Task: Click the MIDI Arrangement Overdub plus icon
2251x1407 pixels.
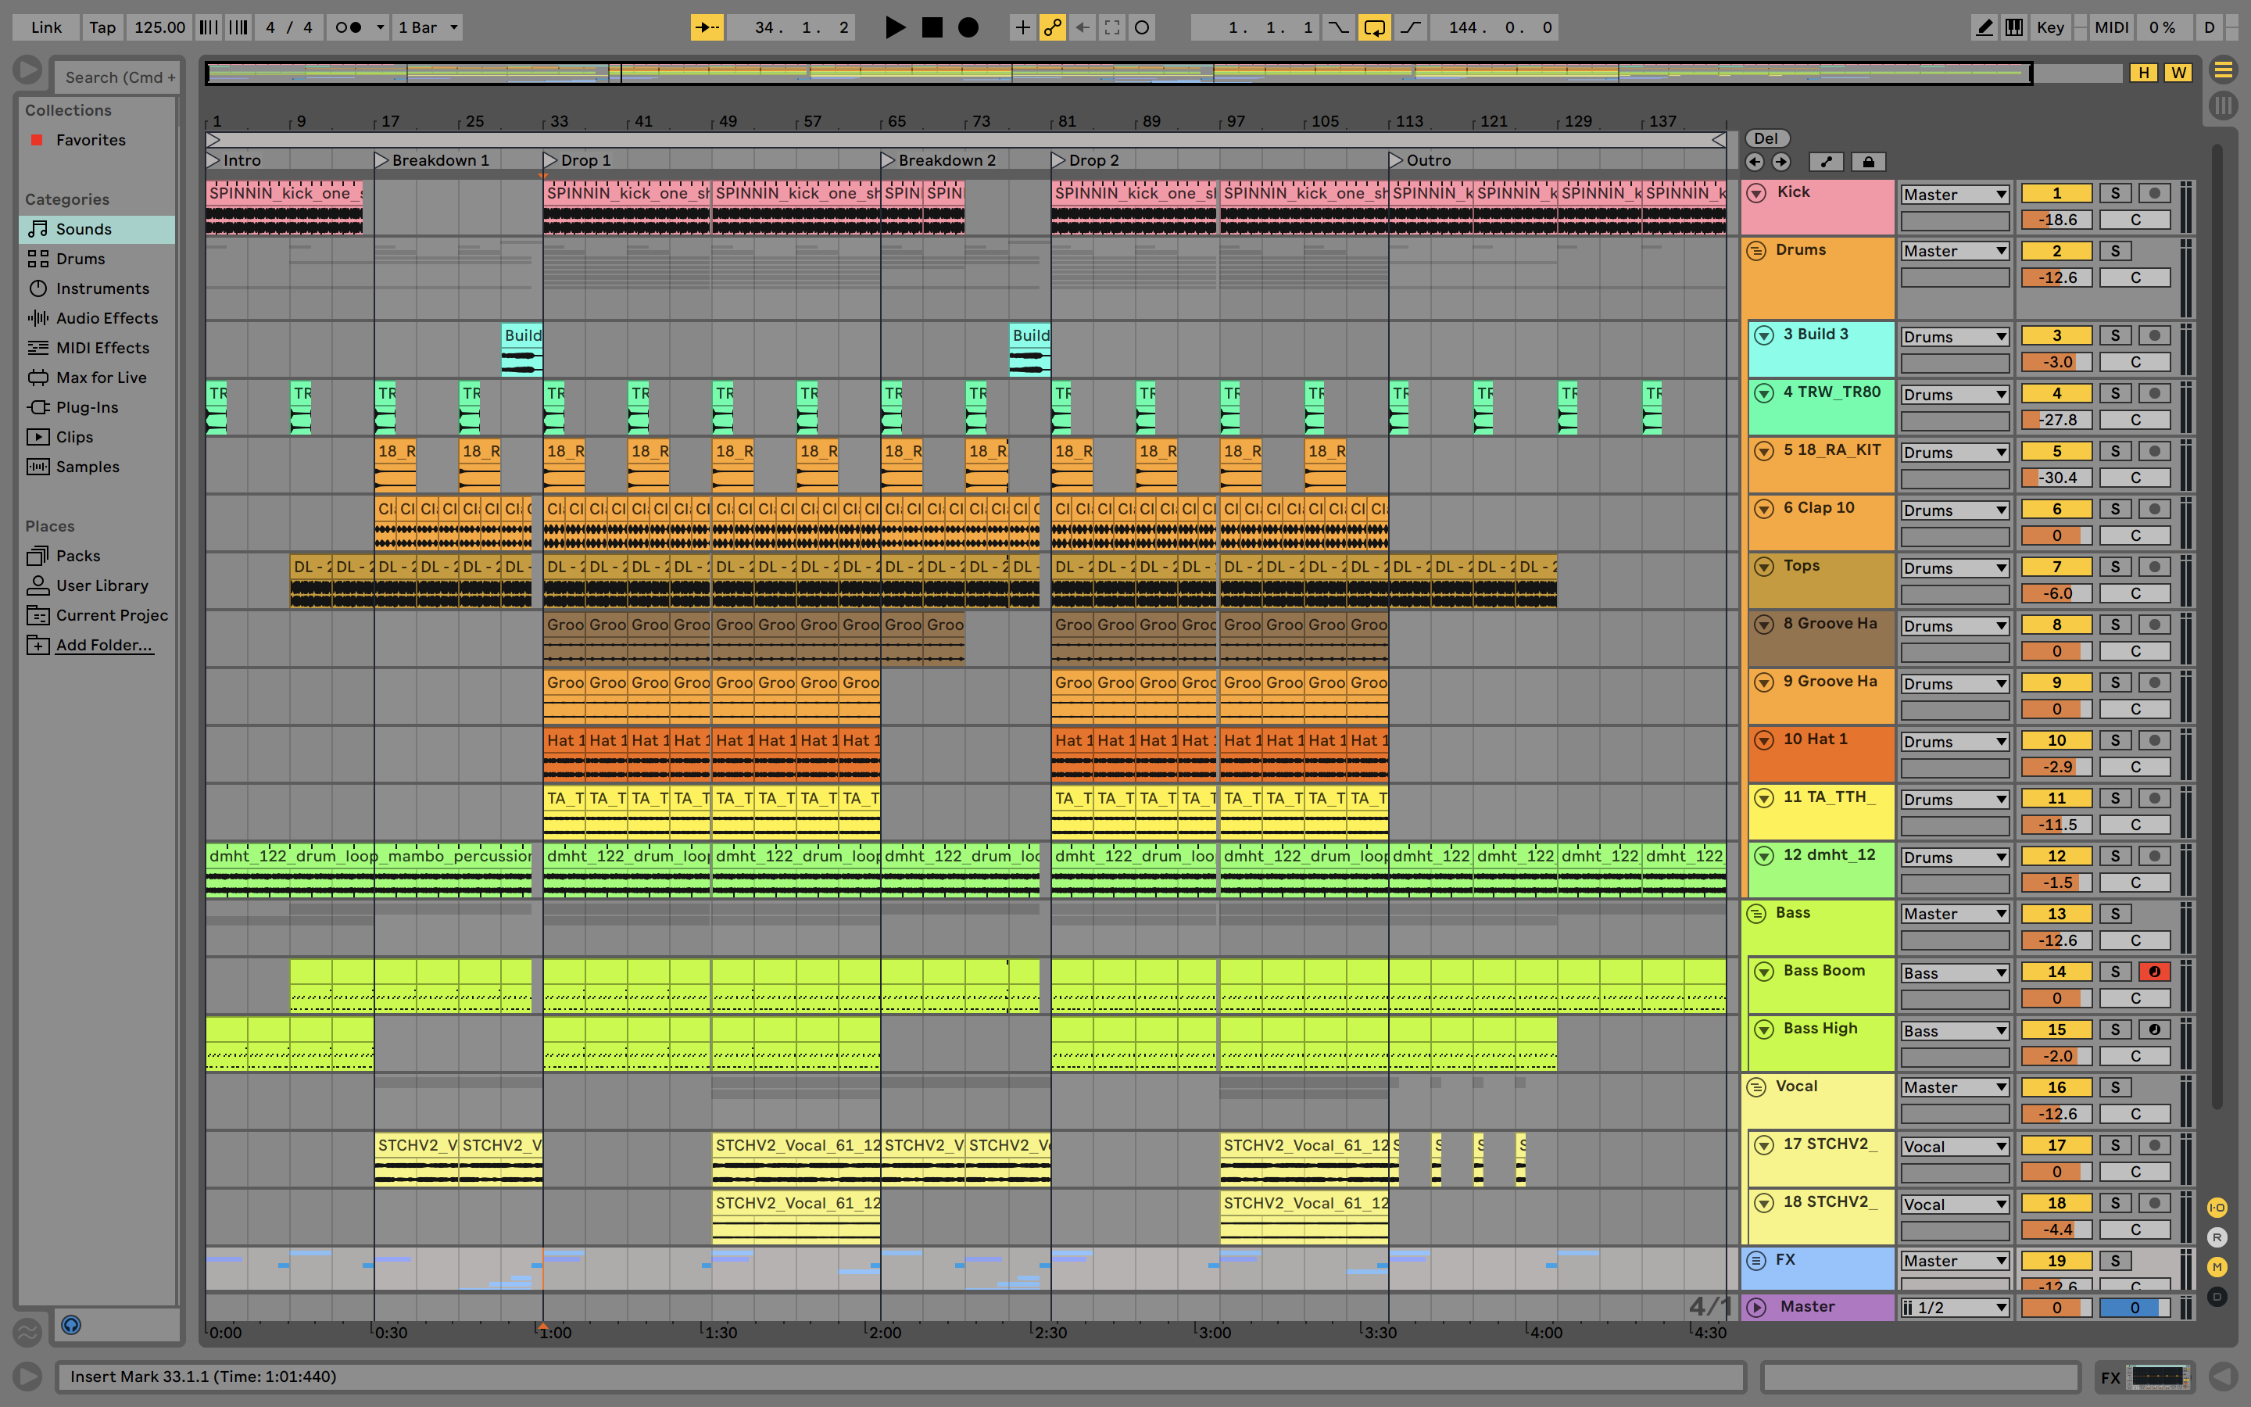Action: point(1022,27)
